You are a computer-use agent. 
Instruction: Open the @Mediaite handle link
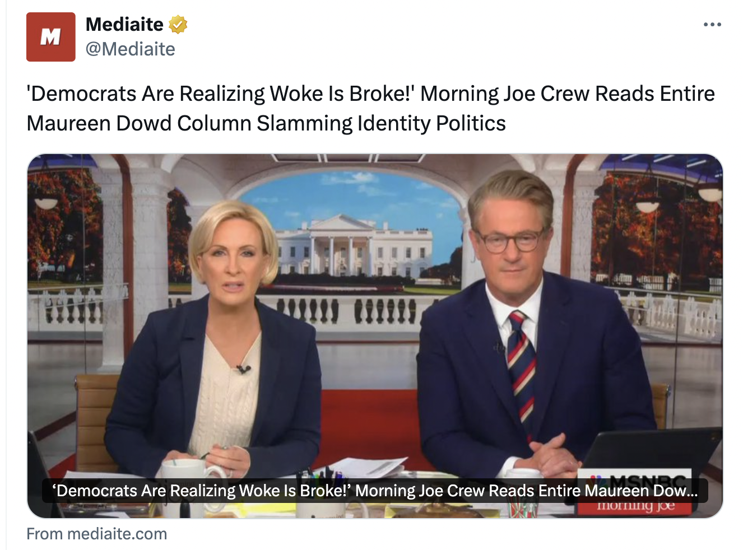tap(130, 49)
